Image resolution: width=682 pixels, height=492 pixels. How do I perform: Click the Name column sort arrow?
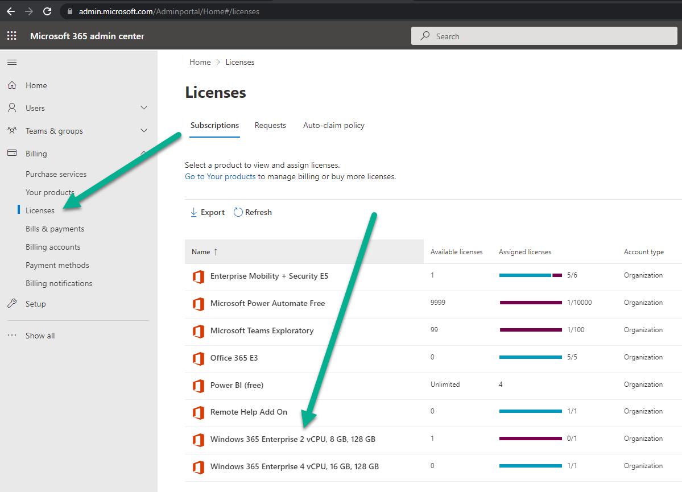click(x=216, y=252)
